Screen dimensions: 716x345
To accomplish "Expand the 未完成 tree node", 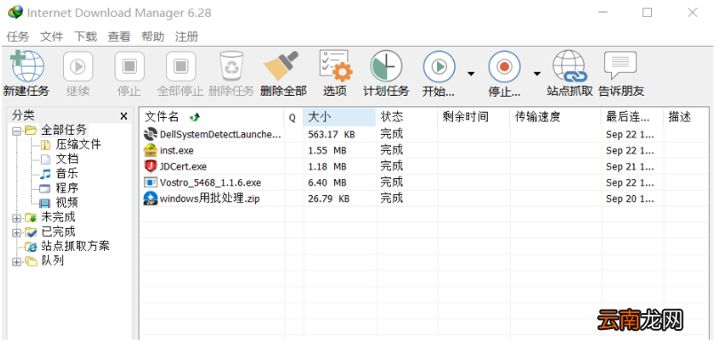I will coord(17,218).
